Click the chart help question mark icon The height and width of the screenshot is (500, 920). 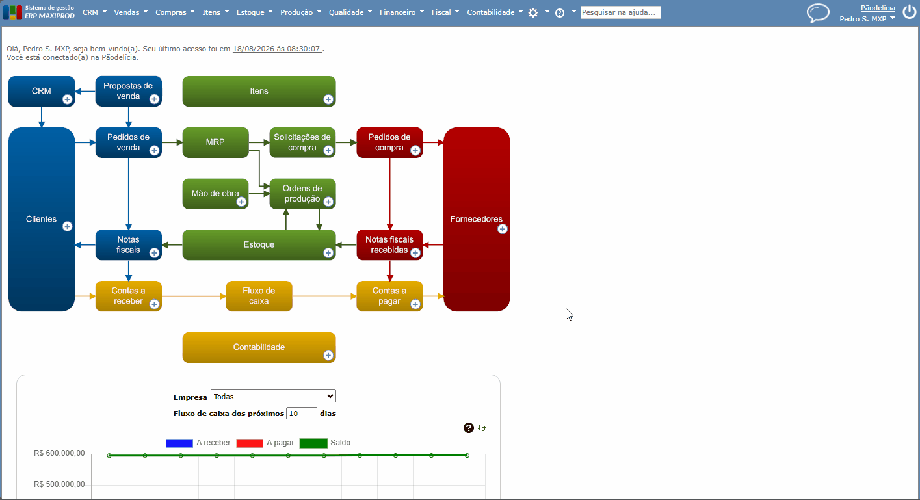(469, 428)
